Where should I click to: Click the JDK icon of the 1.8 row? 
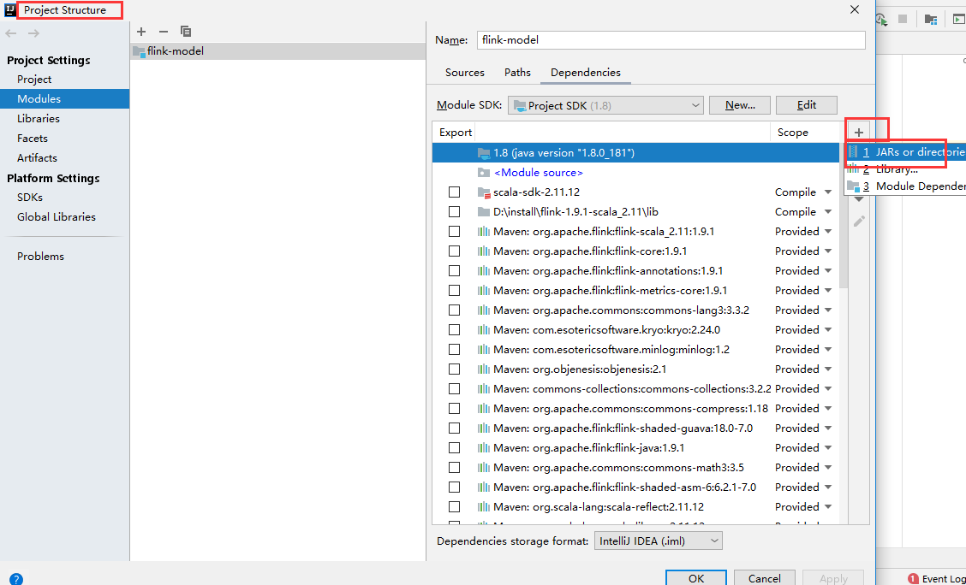click(x=484, y=152)
